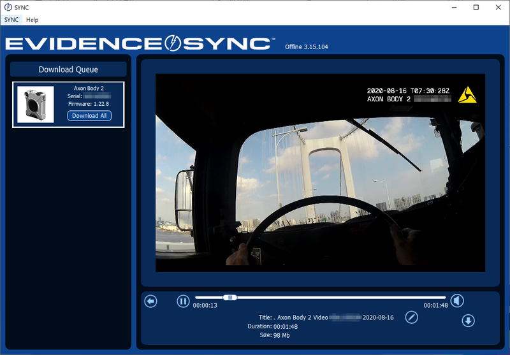Maximize the SYNC window
510x355 pixels.
tap(476, 7)
